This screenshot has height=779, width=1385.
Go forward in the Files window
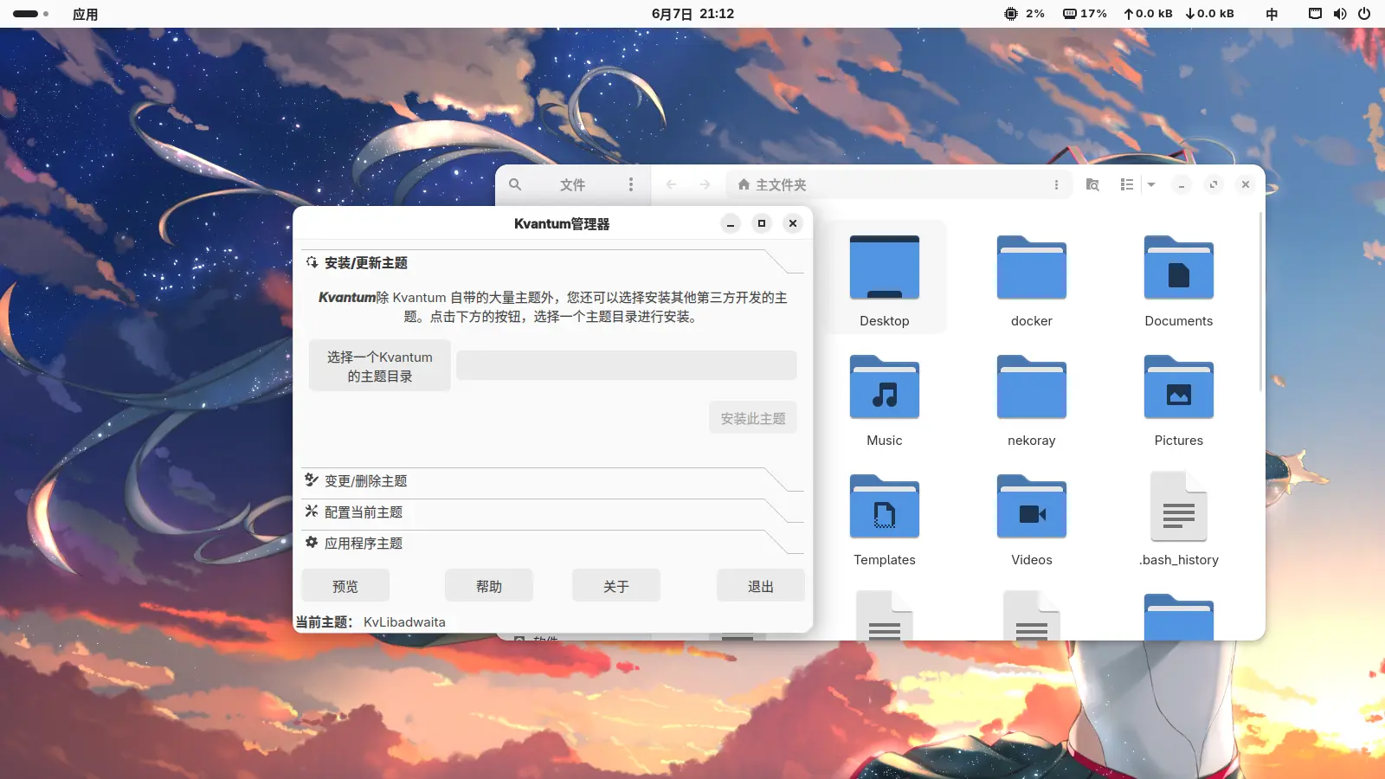[705, 184]
